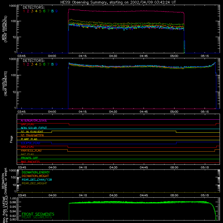Click FRONT SEGMENTS legend in livetime panel
Screen dimensions: 223x223
[x=38, y=214]
